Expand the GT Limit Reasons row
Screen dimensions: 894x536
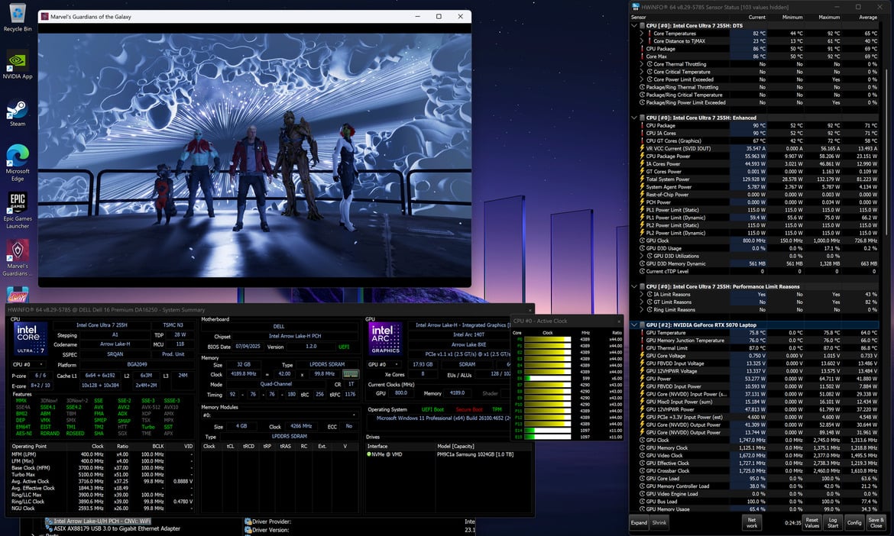click(x=642, y=302)
